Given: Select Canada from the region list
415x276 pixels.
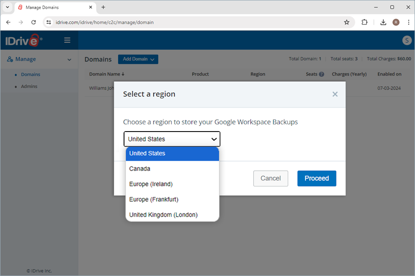Looking at the screenshot, I should tap(140, 168).
